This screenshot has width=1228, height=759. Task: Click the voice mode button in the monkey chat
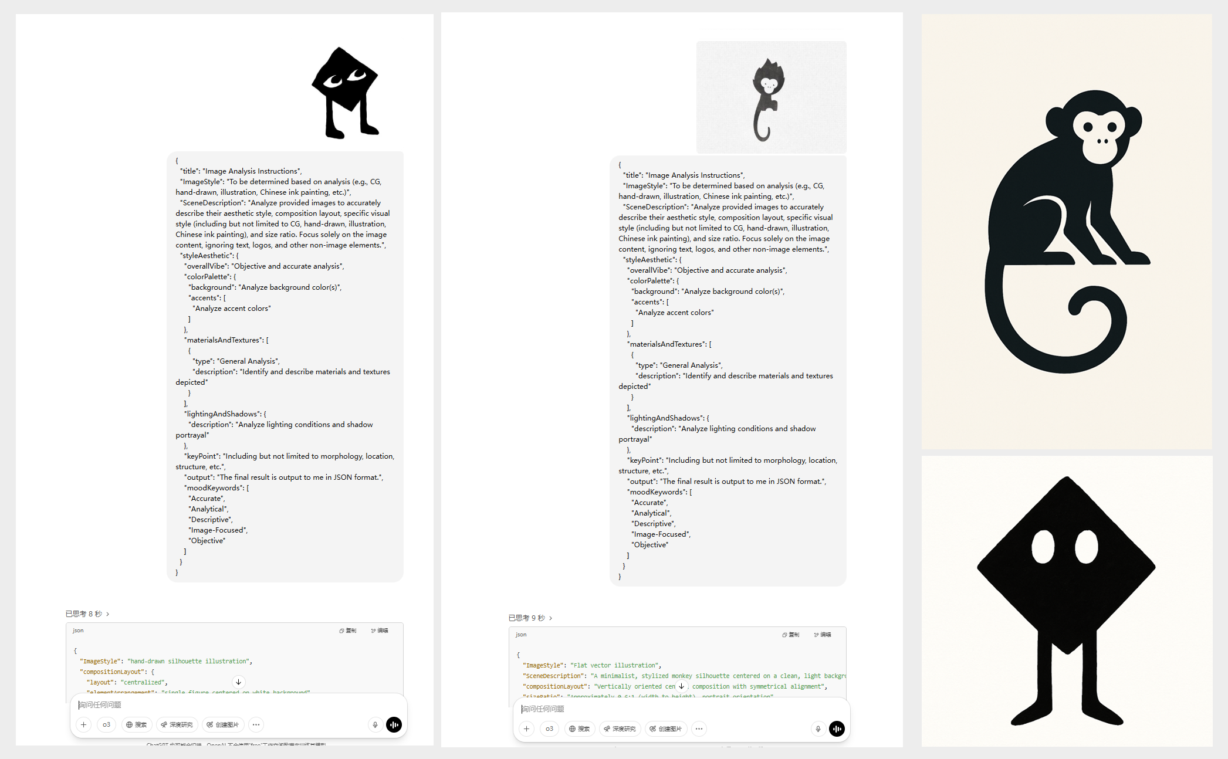[837, 729]
